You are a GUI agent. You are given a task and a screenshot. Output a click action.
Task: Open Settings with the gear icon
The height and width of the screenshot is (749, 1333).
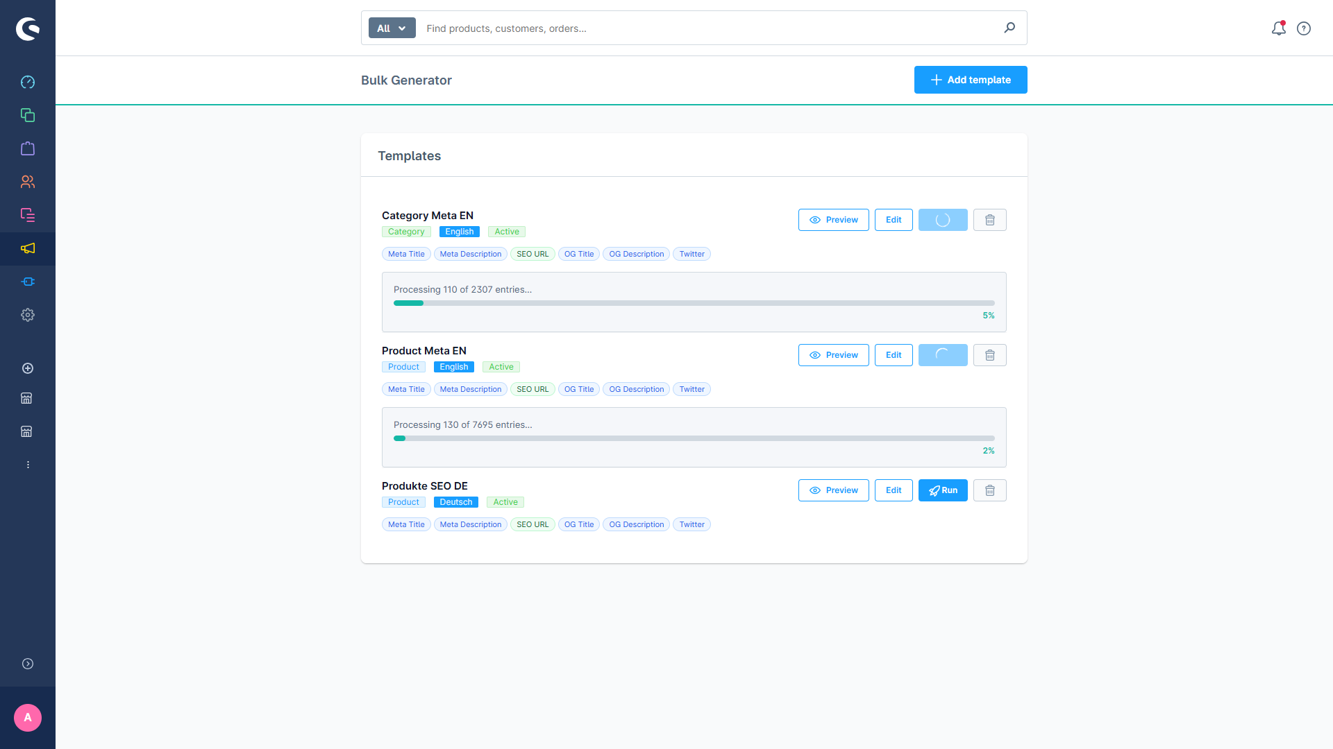(x=28, y=315)
